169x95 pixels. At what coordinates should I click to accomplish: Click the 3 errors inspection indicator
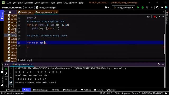point(156,17)
